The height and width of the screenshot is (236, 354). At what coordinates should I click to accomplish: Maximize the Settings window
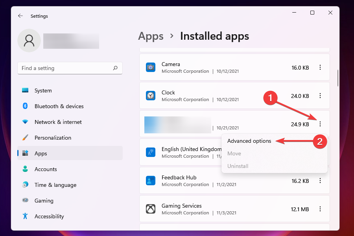[312, 13]
